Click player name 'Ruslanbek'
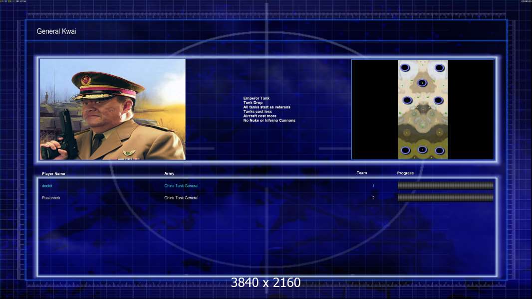Screen dimensions: 532x299 pyautogui.click(x=51, y=198)
